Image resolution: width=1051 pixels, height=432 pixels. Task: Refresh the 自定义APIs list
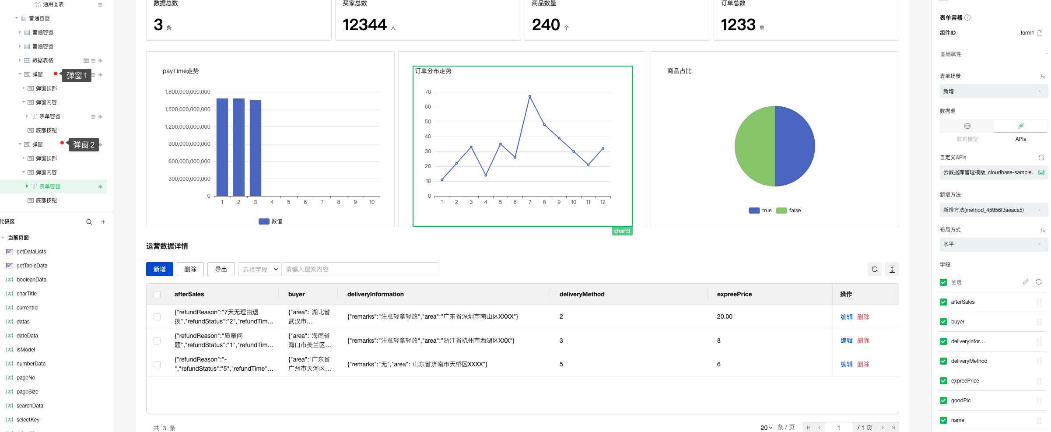(1041, 158)
